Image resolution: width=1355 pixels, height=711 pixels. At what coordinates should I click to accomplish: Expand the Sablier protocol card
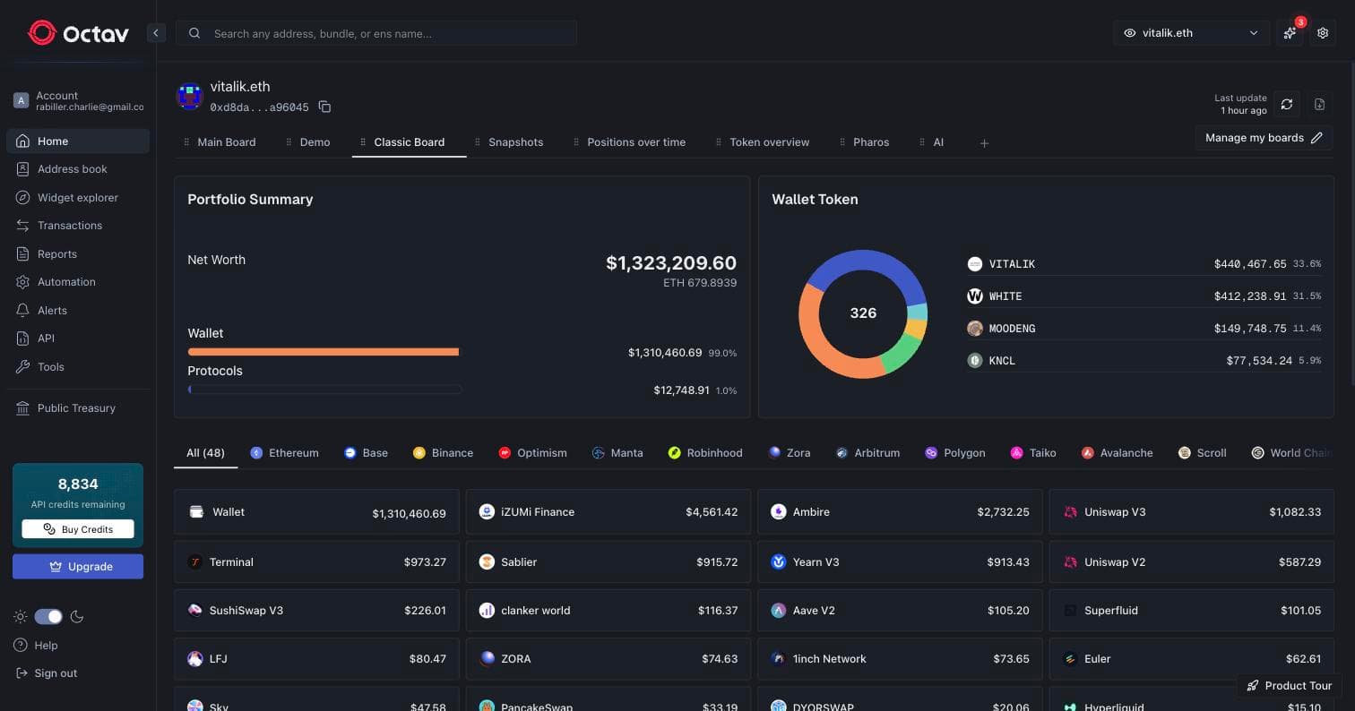coord(608,562)
